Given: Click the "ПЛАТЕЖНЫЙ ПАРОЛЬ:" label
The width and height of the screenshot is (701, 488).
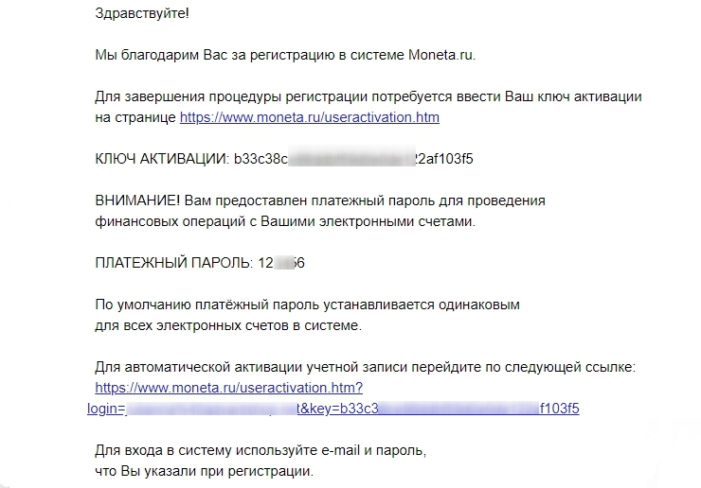Looking at the screenshot, I should pos(172,262).
